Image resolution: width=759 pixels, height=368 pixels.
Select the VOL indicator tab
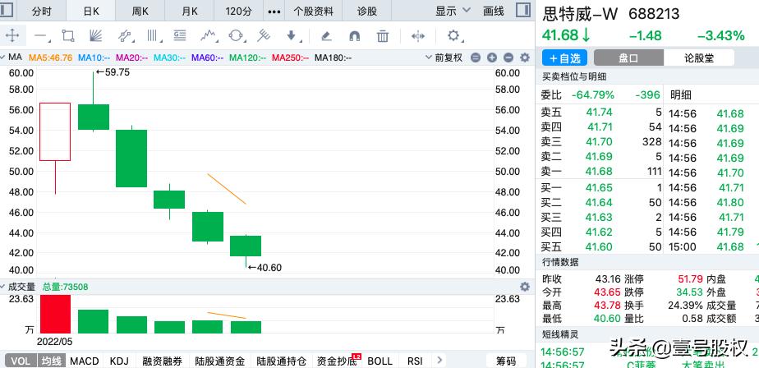coord(21,361)
